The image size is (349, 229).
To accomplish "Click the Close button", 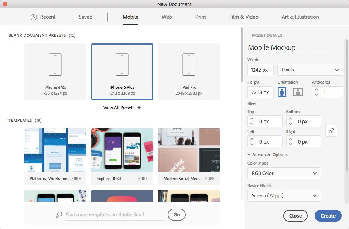I will 295,216.
